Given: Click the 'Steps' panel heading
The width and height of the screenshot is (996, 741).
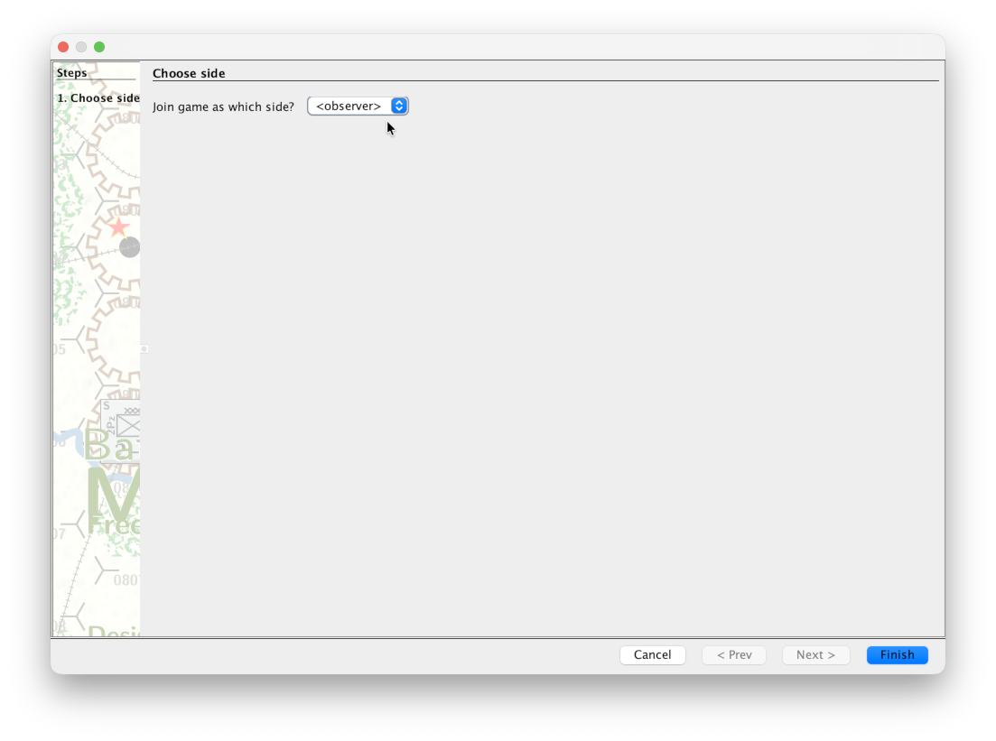Looking at the screenshot, I should (x=72, y=73).
